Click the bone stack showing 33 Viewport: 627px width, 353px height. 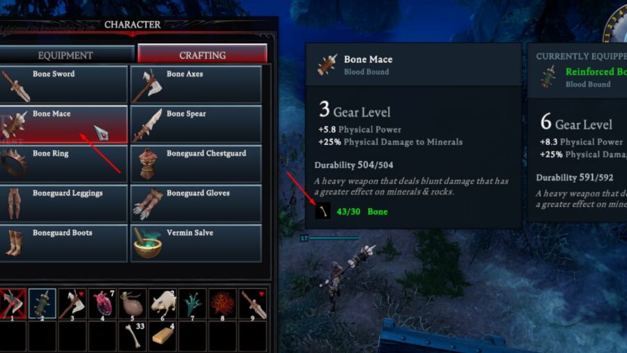(132, 336)
